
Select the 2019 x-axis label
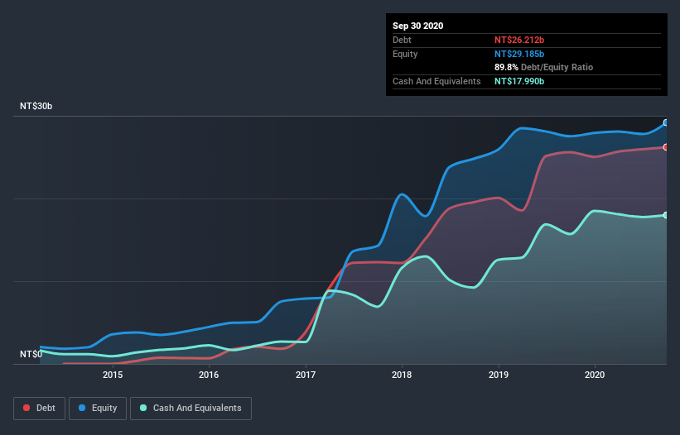pyautogui.click(x=499, y=375)
